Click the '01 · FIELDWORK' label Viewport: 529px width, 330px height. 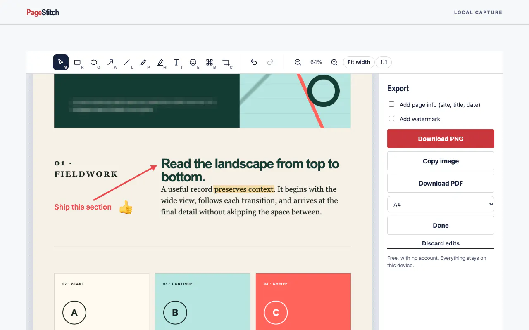pos(86,169)
